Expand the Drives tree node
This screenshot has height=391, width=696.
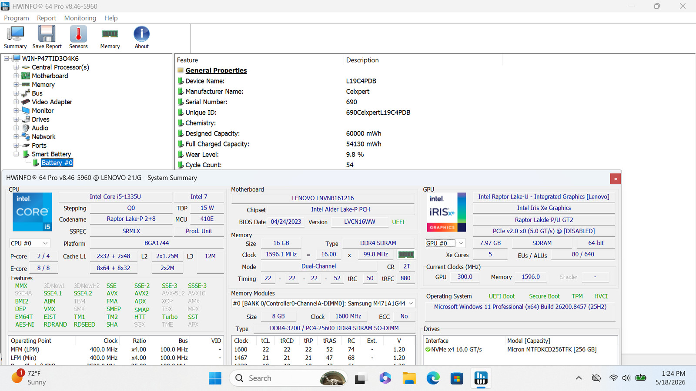[16, 119]
